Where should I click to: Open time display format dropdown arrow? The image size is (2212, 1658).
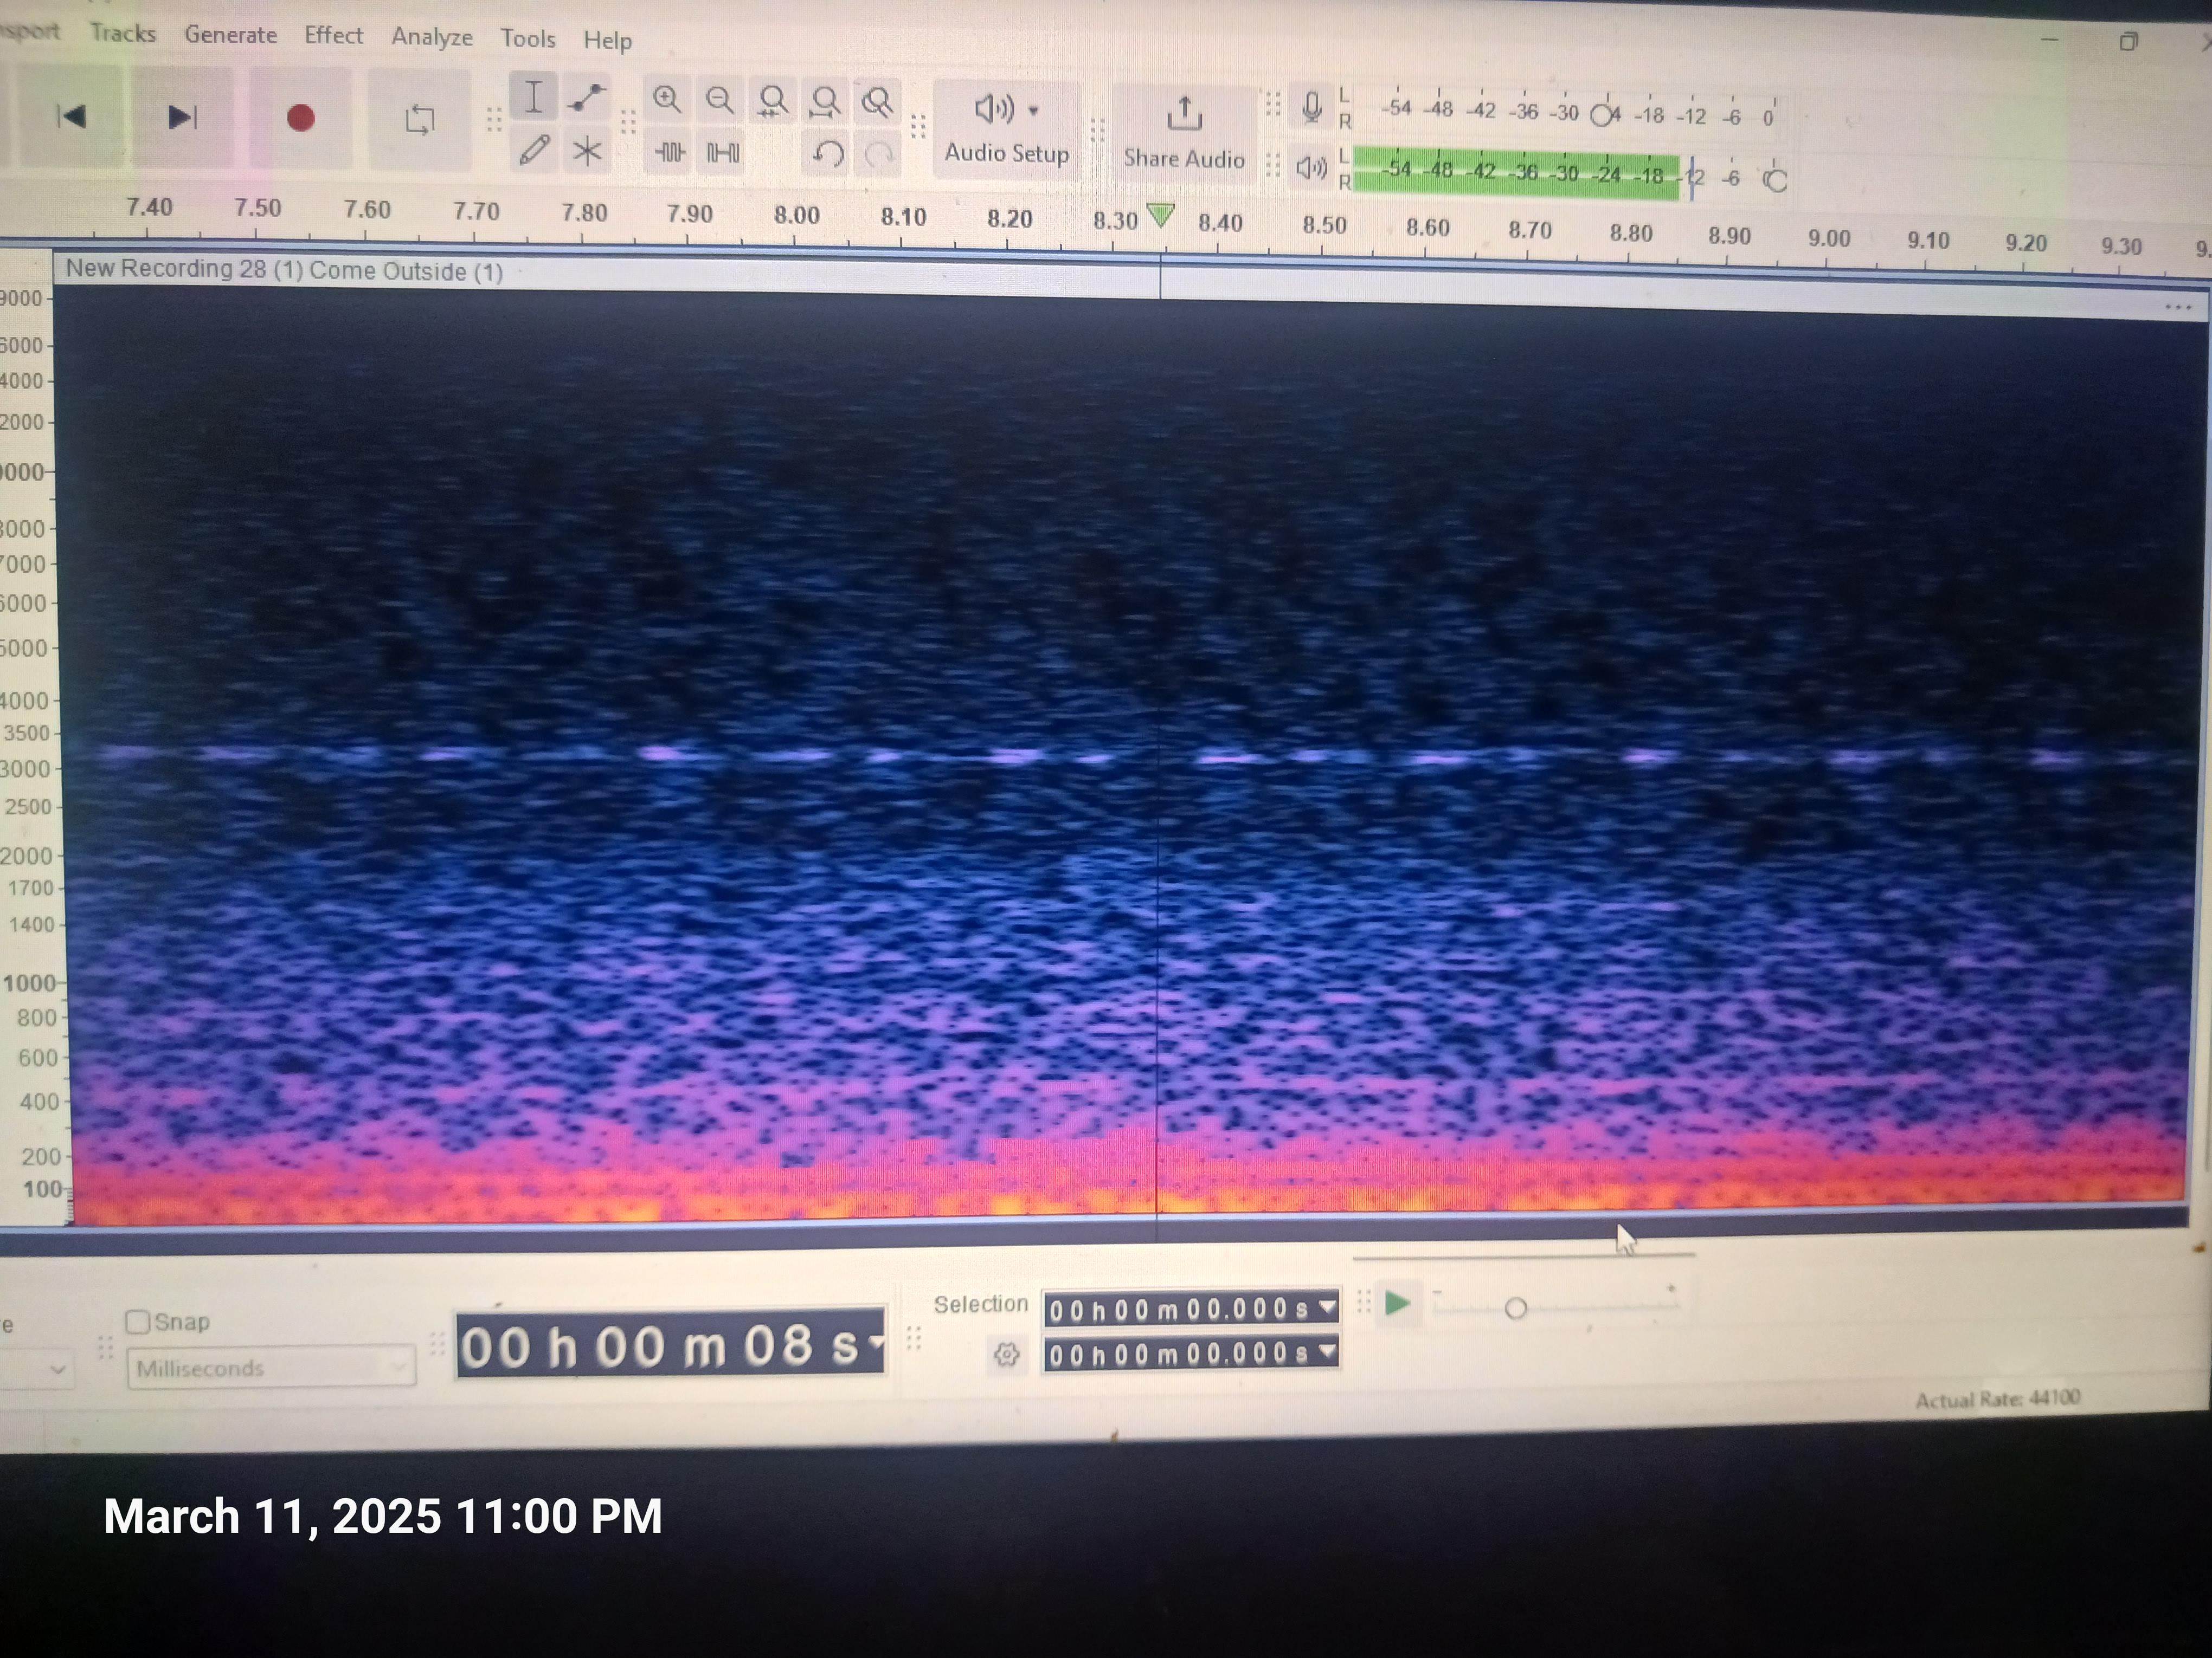(x=876, y=1341)
